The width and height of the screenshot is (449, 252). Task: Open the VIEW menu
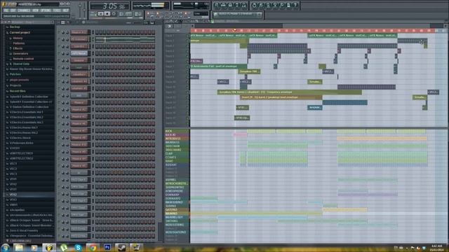[x=35, y=10]
